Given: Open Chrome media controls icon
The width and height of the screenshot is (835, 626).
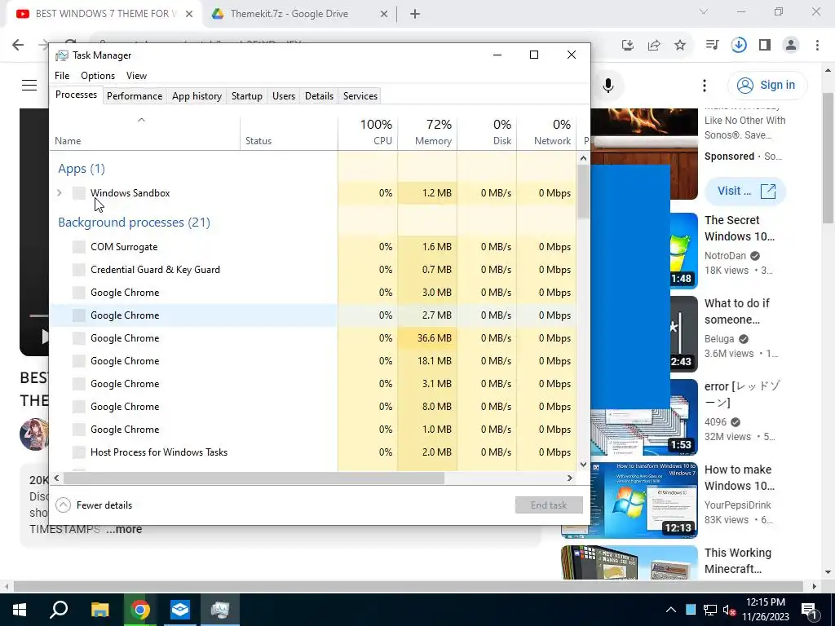Looking at the screenshot, I should click(712, 46).
